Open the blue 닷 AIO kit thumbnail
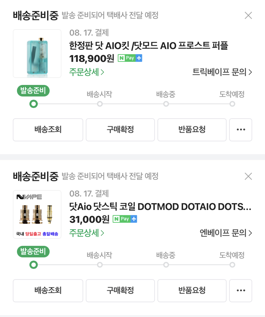This screenshot has width=265, height=317. (37, 54)
